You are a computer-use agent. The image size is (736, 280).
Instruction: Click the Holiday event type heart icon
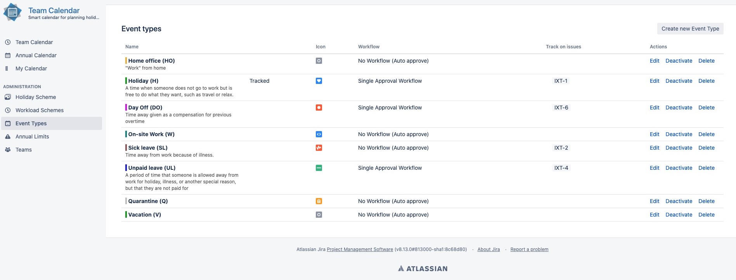click(x=319, y=81)
